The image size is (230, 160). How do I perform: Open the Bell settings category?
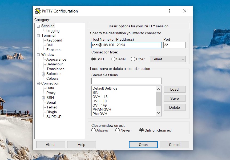(x=49, y=45)
